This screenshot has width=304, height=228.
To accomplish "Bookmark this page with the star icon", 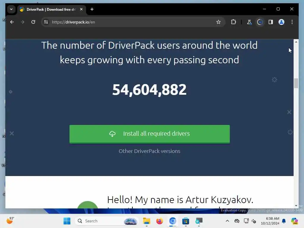I will coord(218,22).
